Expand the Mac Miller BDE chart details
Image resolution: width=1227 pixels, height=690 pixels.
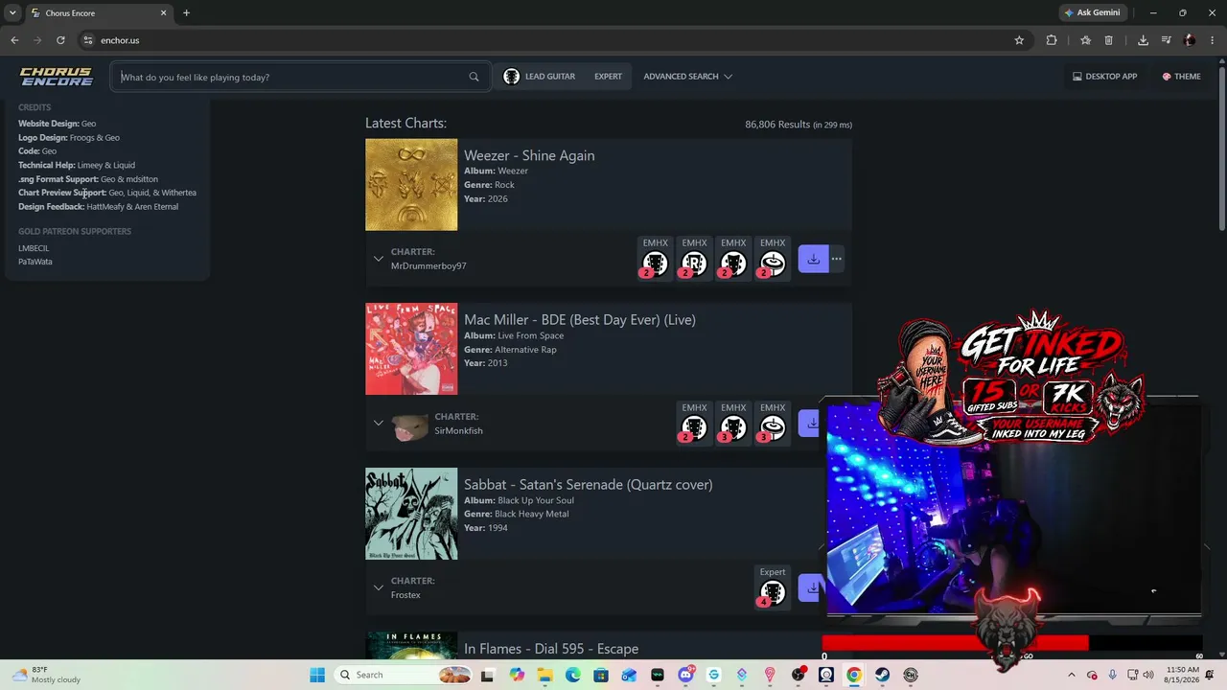click(379, 423)
